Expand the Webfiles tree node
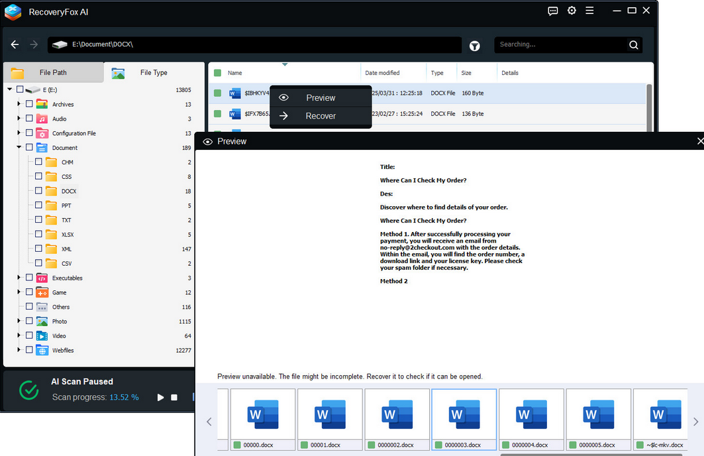 [x=19, y=350]
